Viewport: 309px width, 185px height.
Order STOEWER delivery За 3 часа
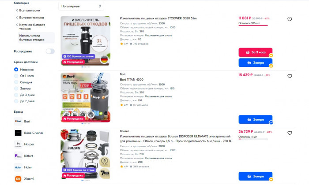(256, 52)
